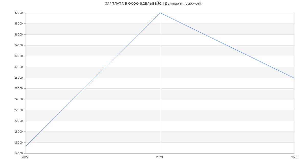Click the y-axis label 24000
This screenshot has height=166, width=307.
pos(19,99)
